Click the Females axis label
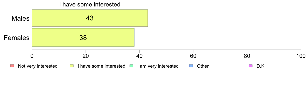The height and width of the screenshot is (95, 308). [17, 38]
